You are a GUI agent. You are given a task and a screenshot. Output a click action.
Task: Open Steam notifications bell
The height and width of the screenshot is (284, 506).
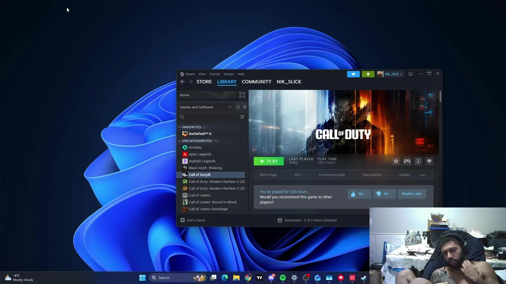pos(368,74)
